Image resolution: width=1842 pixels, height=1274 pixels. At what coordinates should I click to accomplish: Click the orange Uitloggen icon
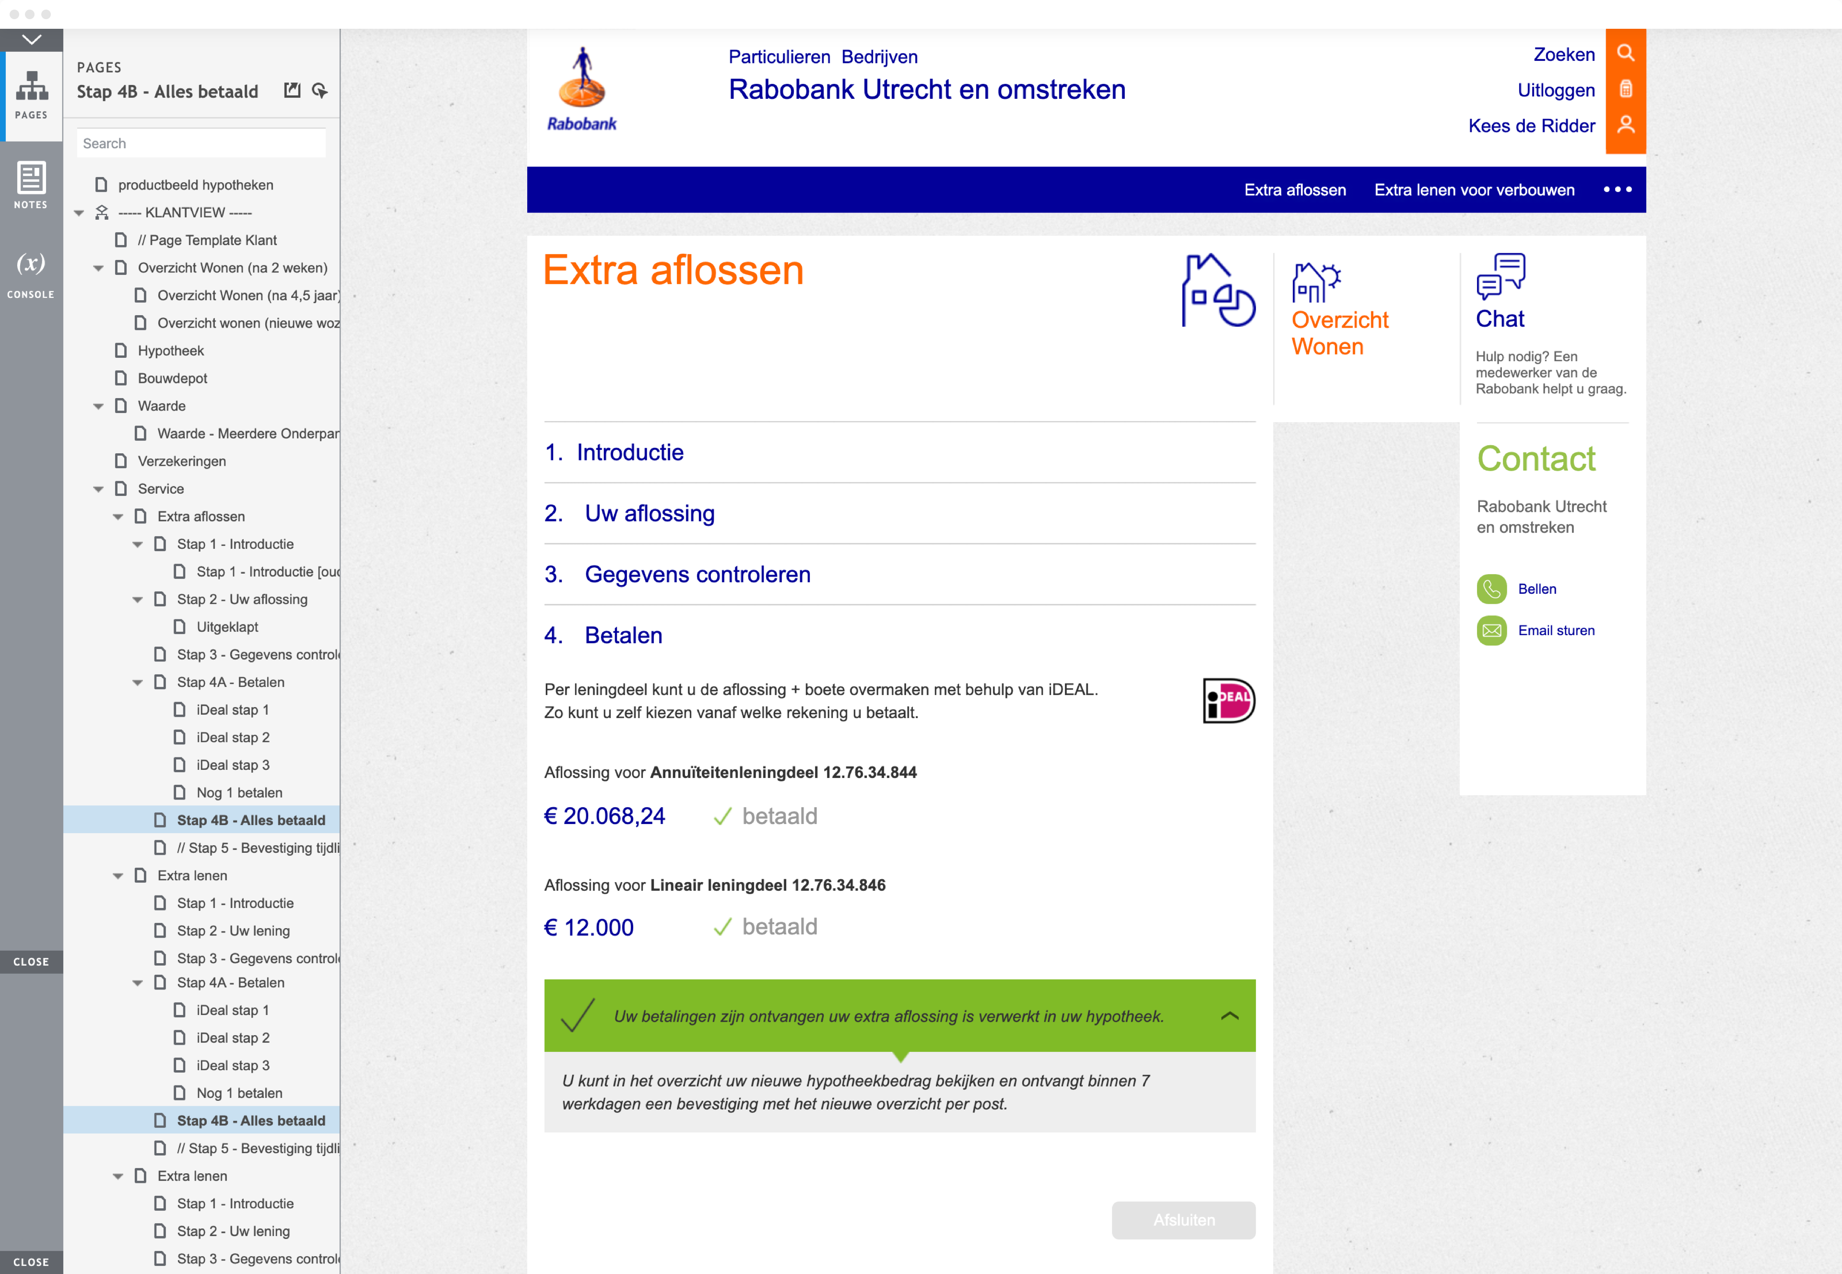1625,89
